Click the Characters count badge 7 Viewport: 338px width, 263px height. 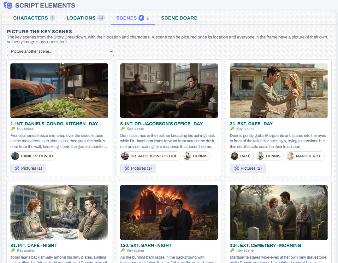tap(52, 18)
